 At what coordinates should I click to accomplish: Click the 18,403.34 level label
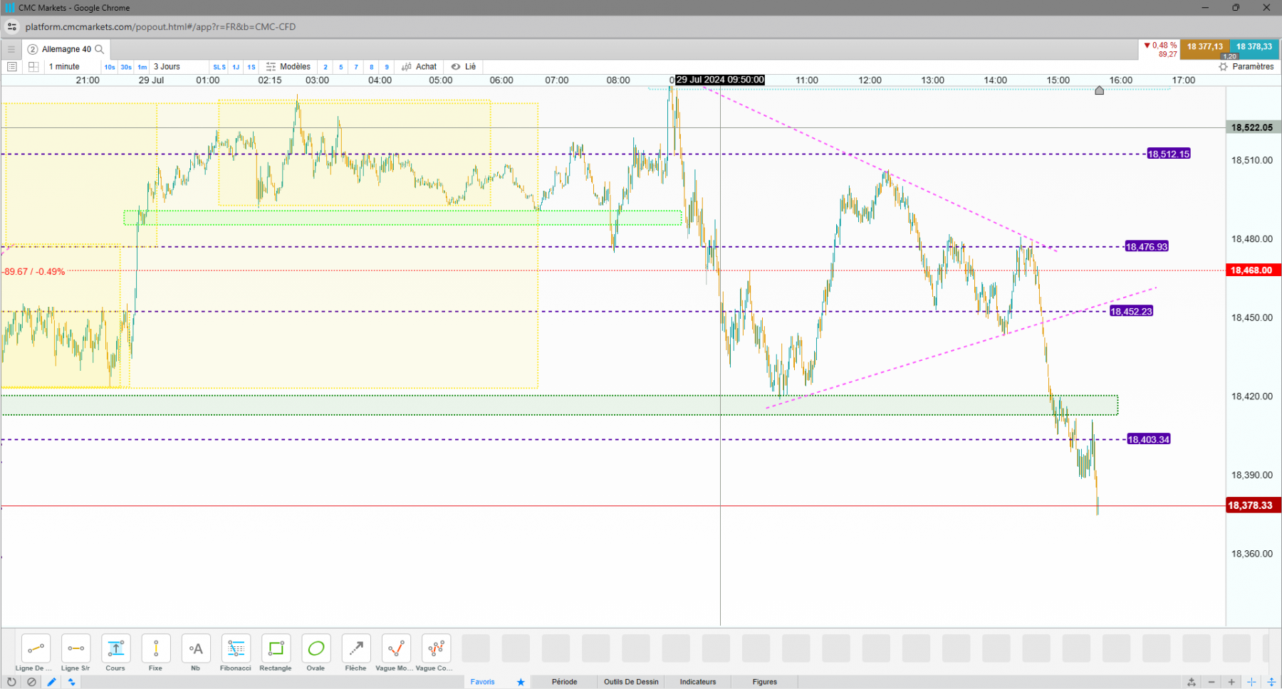click(x=1149, y=440)
